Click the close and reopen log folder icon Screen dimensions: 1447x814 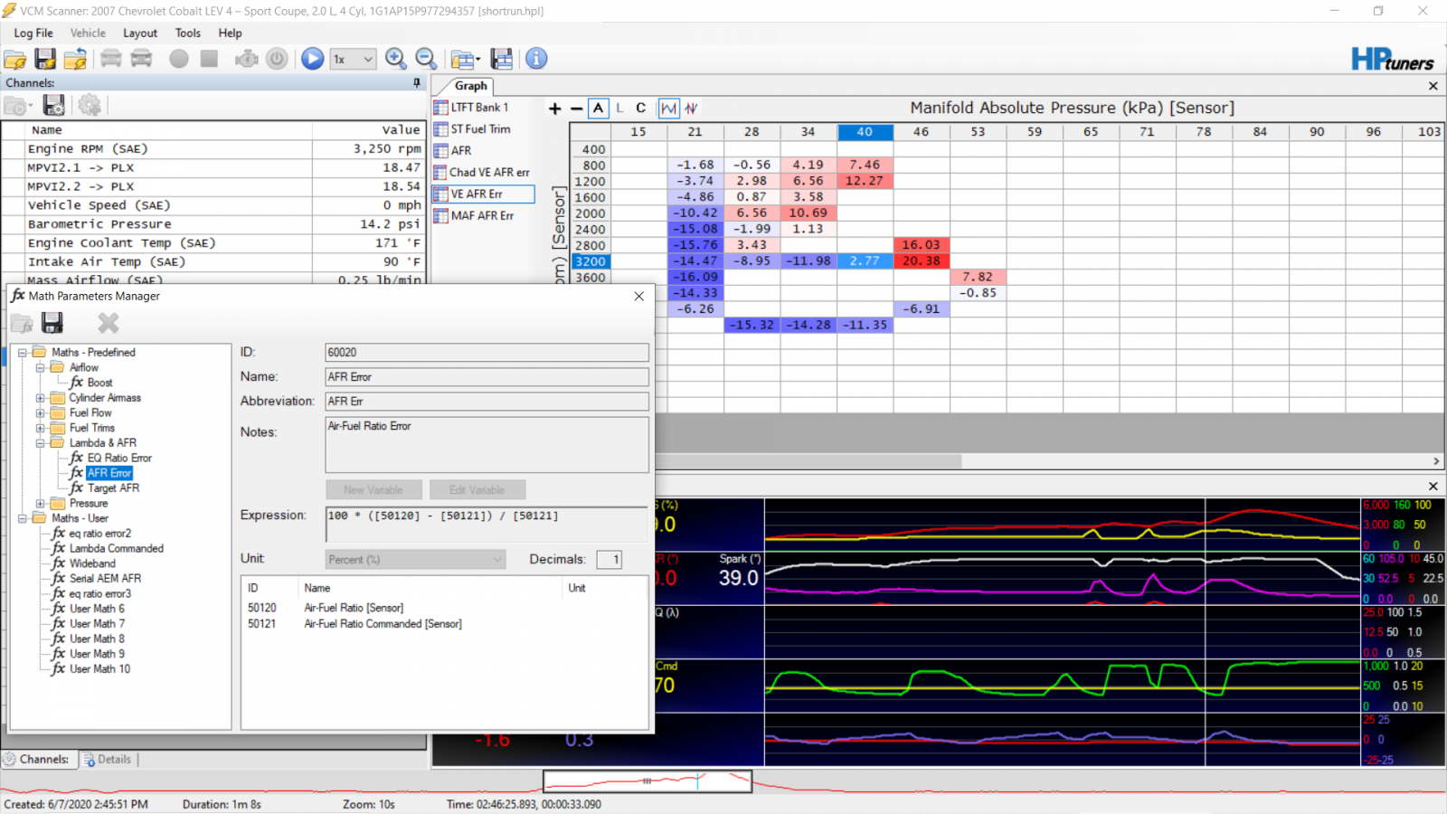coord(75,60)
